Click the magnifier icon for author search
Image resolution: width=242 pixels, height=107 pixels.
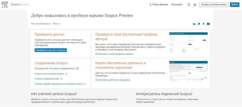(x=150, y=5)
